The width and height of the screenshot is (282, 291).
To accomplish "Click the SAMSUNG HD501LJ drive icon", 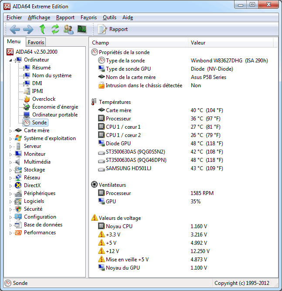I will click(102, 169).
